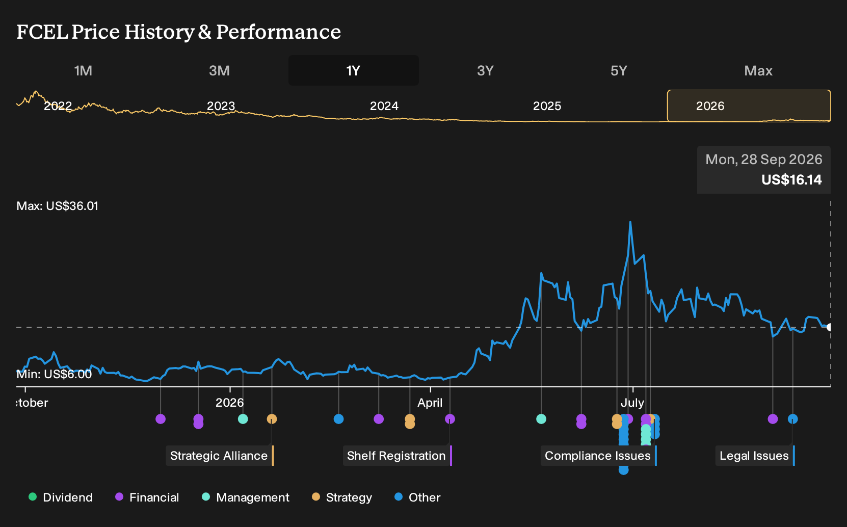Screen dimensions: 847x527
Task: Open the Shelf Registration event label
Action: [x=397, y=456]
